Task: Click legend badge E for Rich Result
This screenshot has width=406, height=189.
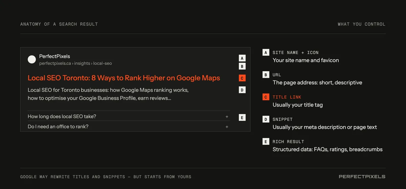Action: [266, 141]
